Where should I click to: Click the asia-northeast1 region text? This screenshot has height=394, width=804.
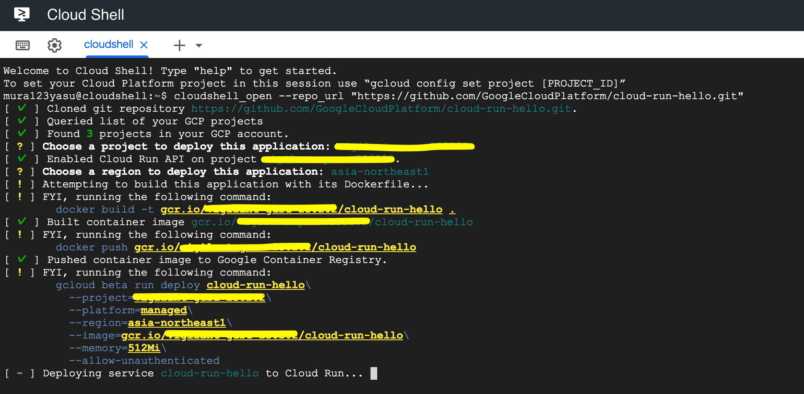[380, 172]
